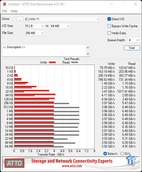142x172 pixels.
Task: Click the read value 393.77 MB/s
Action: [x=127, y=76]
